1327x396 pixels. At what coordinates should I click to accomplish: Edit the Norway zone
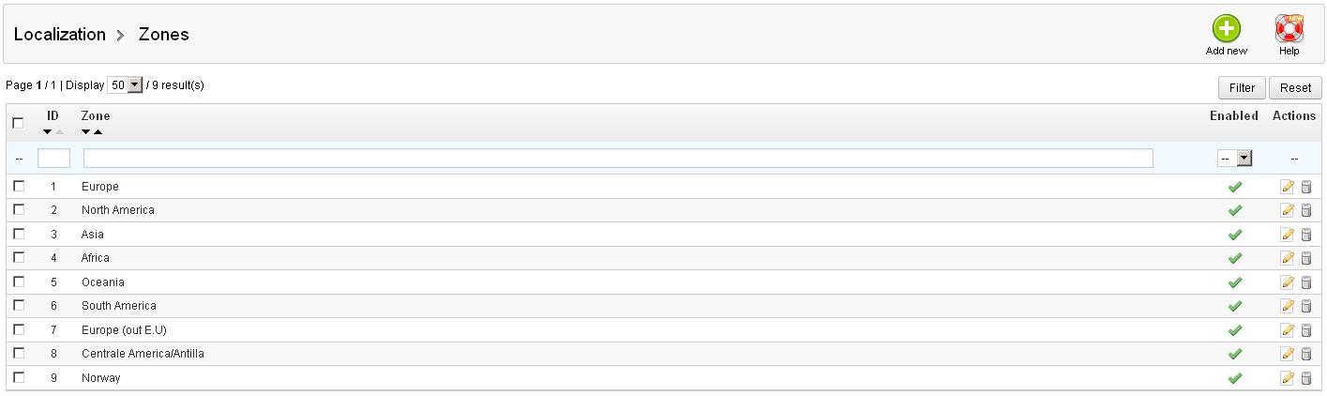click(1287, 378)
